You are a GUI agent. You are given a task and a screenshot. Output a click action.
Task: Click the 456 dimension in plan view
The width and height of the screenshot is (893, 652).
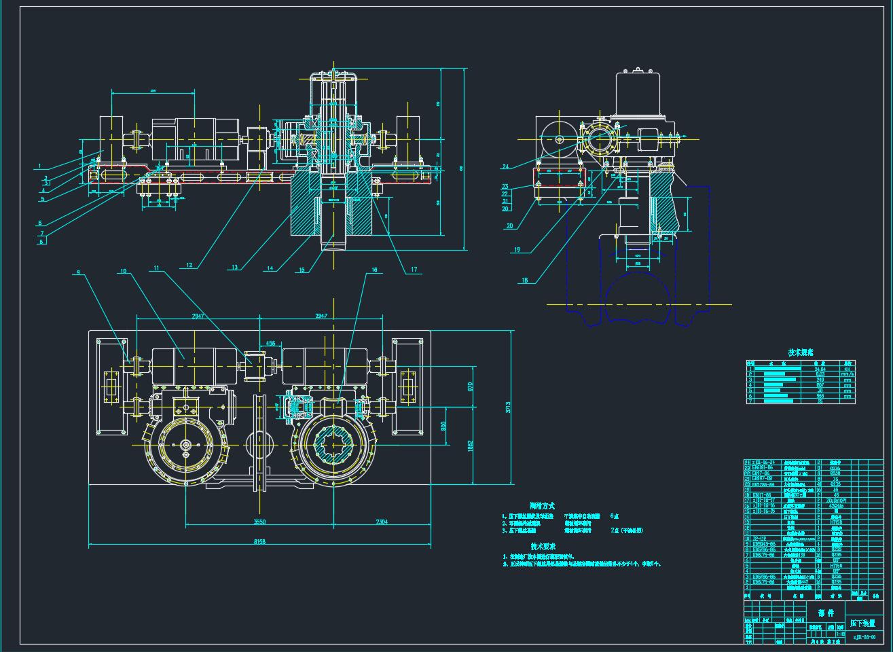point(271,344)
